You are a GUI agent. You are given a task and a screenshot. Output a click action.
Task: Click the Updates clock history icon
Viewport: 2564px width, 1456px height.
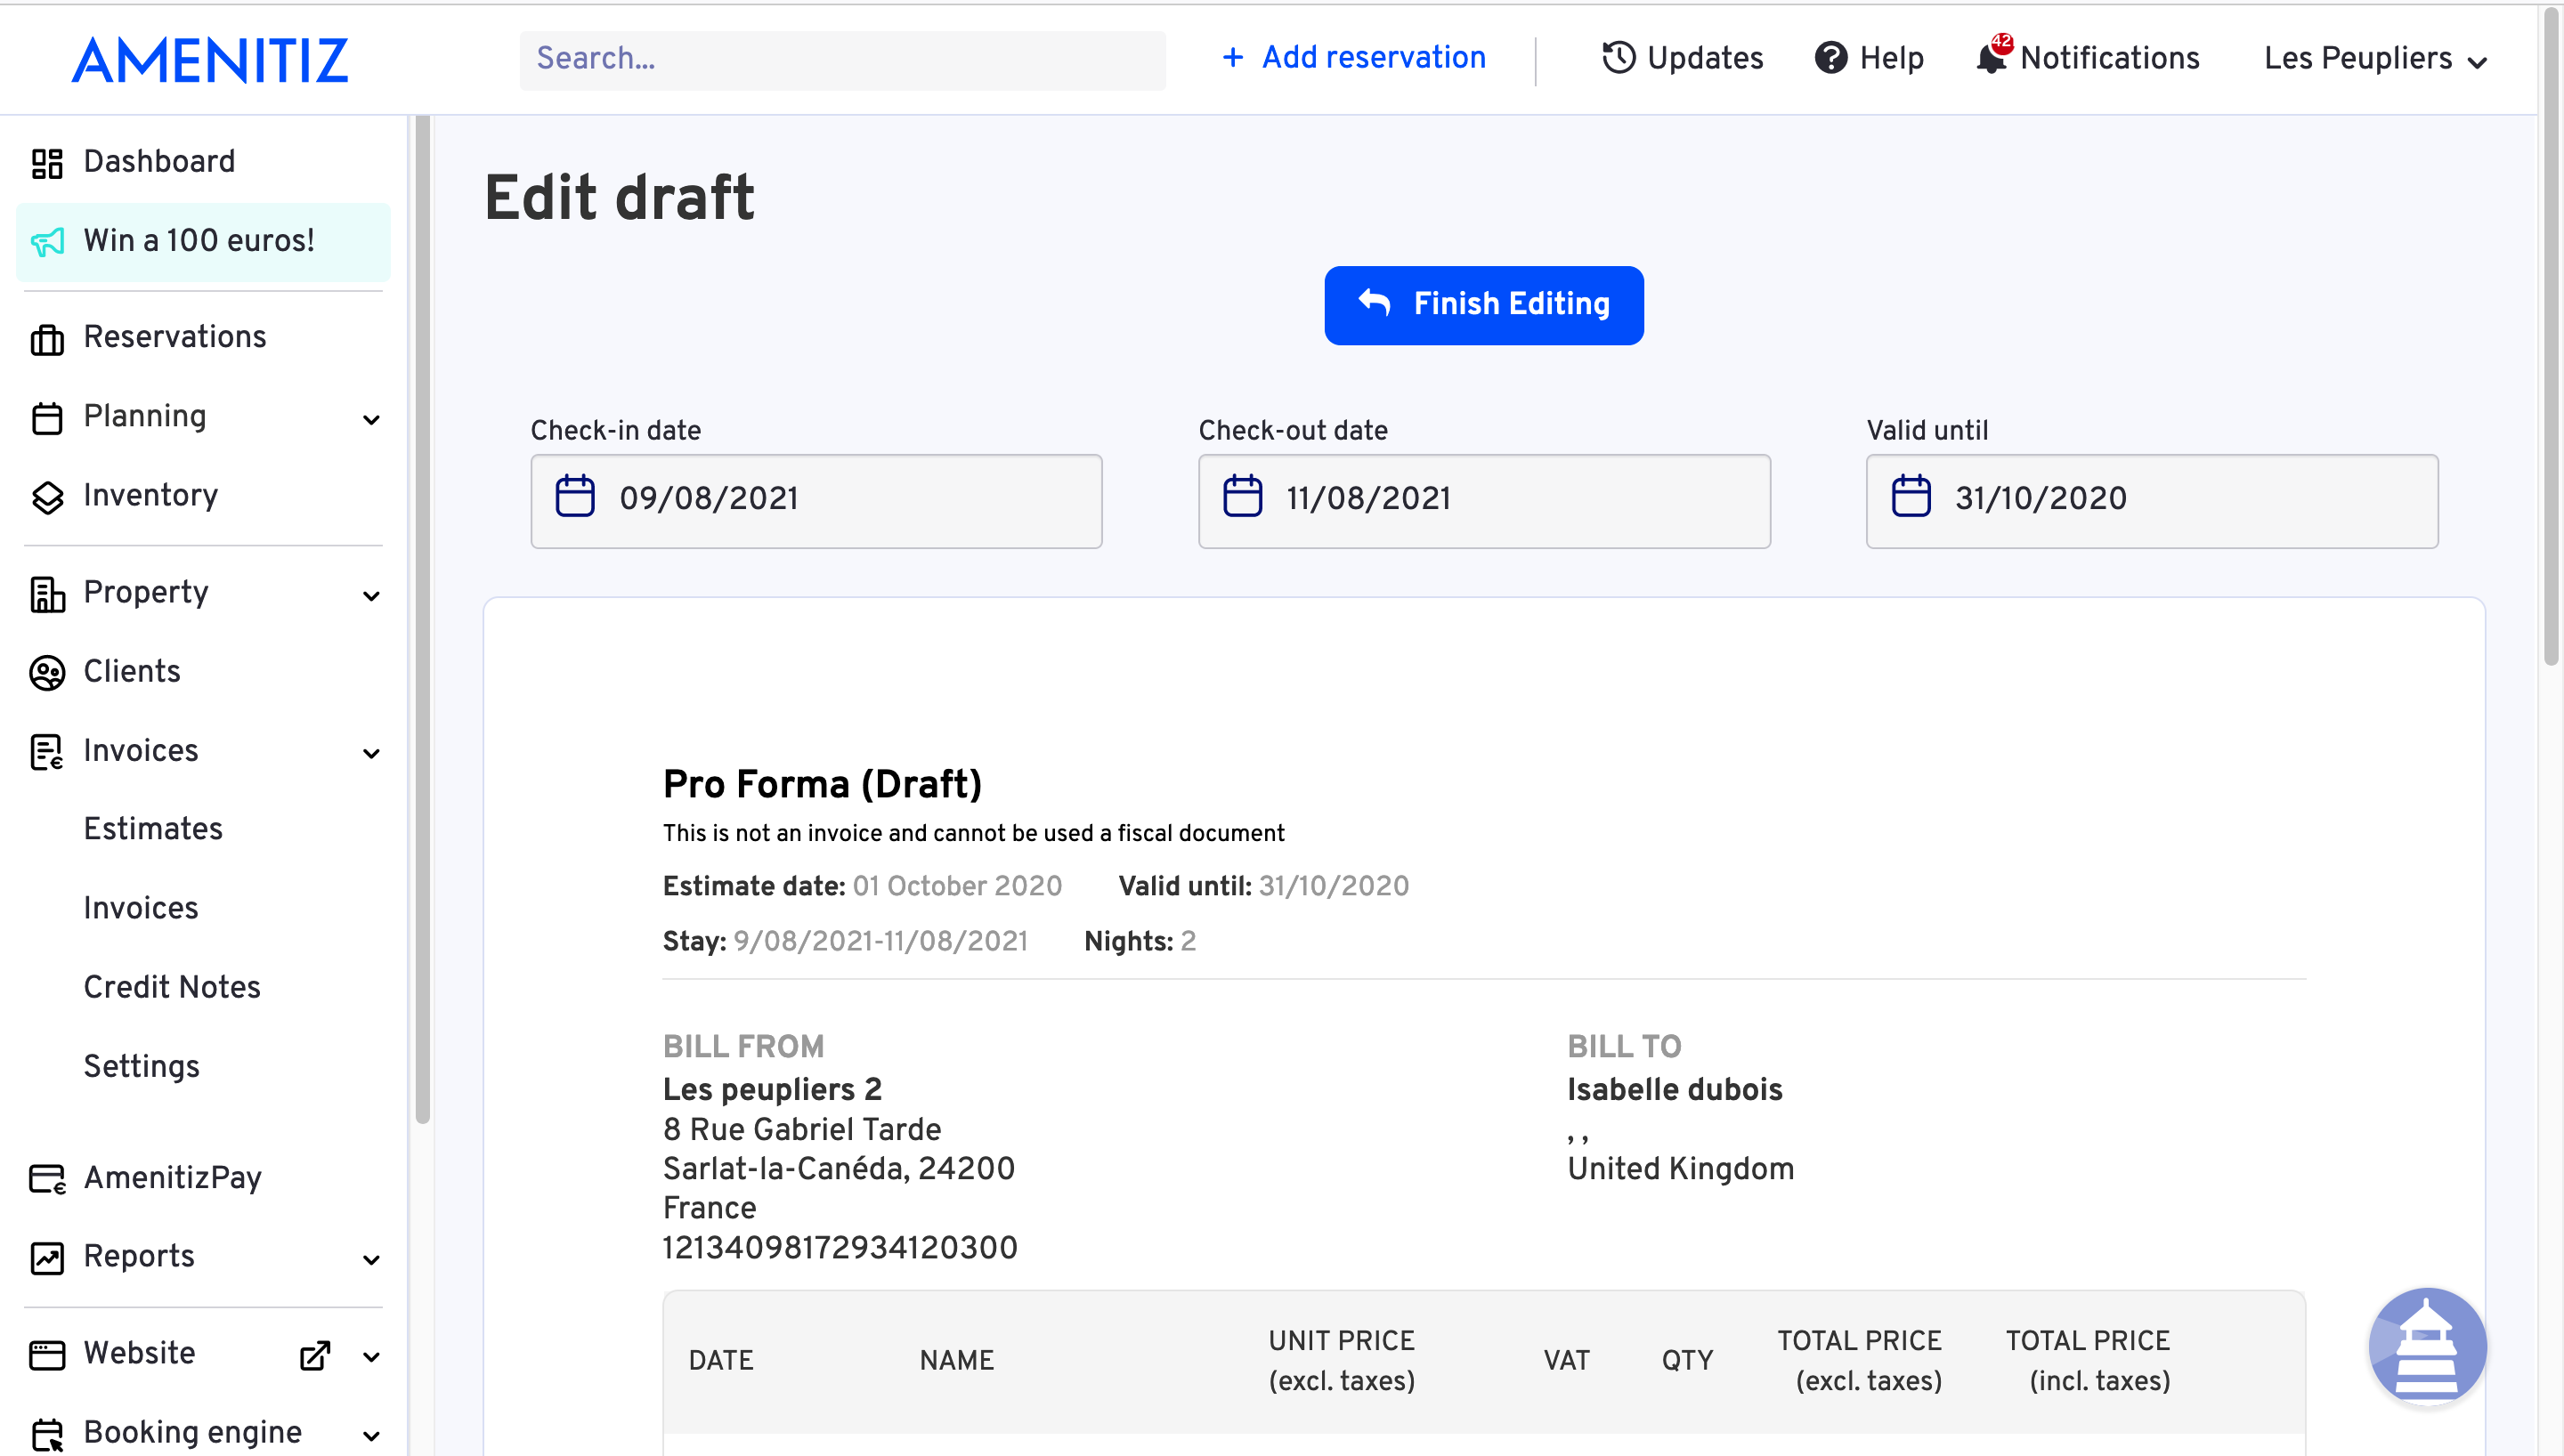[1619, 58]
